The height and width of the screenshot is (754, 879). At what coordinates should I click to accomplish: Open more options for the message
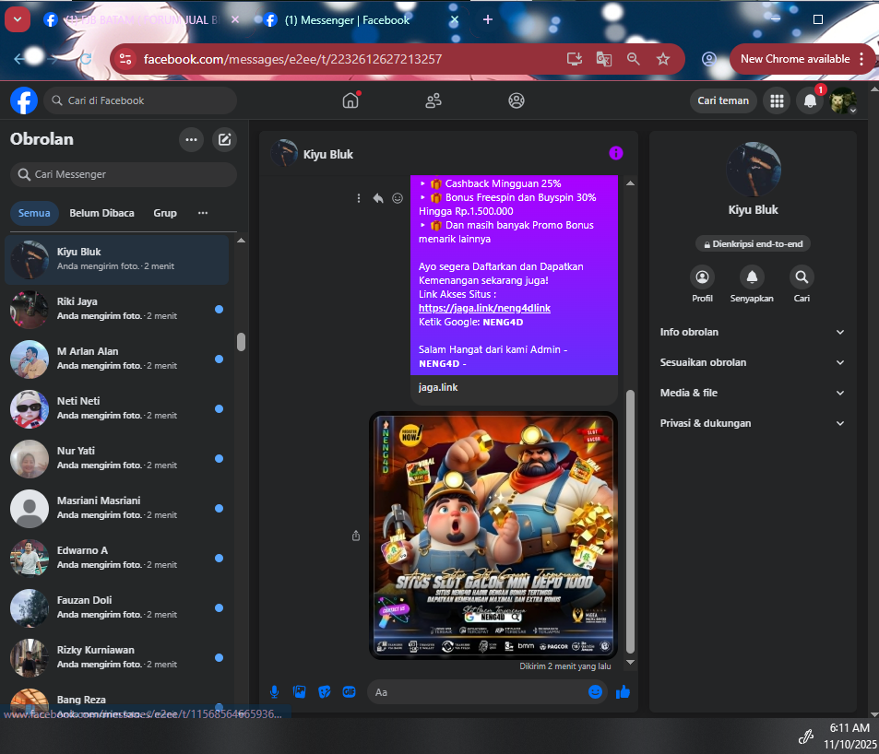359,198
